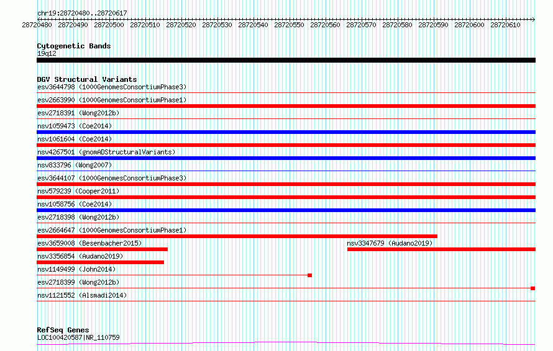This screenshot has width=553, height=351.
Task: Select ruler tick label 28720520
Action: pyautogui.click(x=181, y=25)
